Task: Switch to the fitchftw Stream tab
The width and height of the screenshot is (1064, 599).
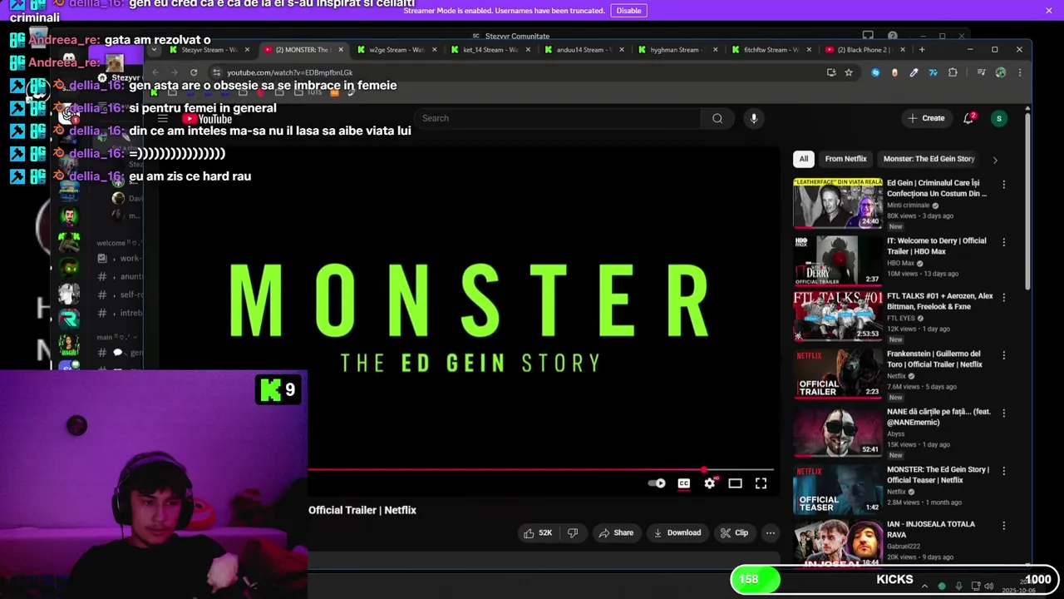Action: 773,49
